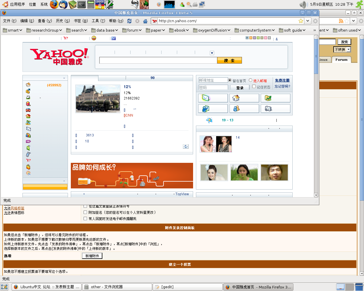
Task: Open the 免费注册 link
Action: tap(282, 80)
